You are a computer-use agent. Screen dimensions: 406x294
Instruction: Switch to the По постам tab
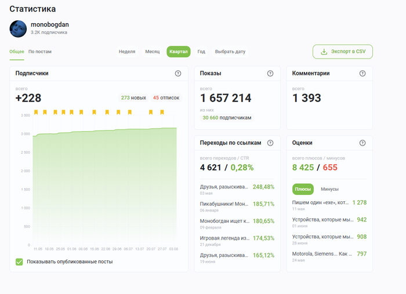(40, 52)
